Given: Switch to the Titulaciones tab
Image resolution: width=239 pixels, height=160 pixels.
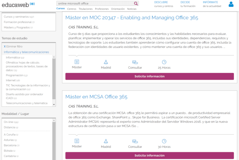Looking at the screenshot, I should click(x=86, y=9).
